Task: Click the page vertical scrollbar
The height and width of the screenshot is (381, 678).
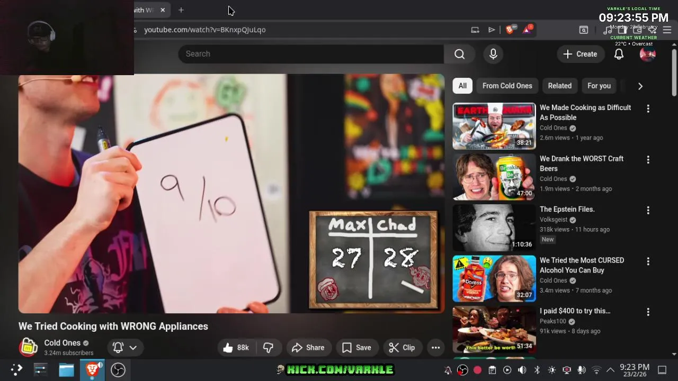Action: (674, 73)
